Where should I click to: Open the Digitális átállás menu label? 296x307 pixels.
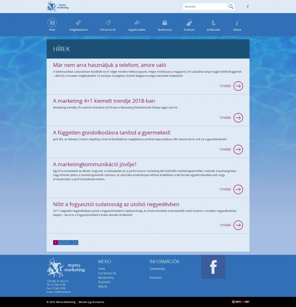[x=137, y=30]
